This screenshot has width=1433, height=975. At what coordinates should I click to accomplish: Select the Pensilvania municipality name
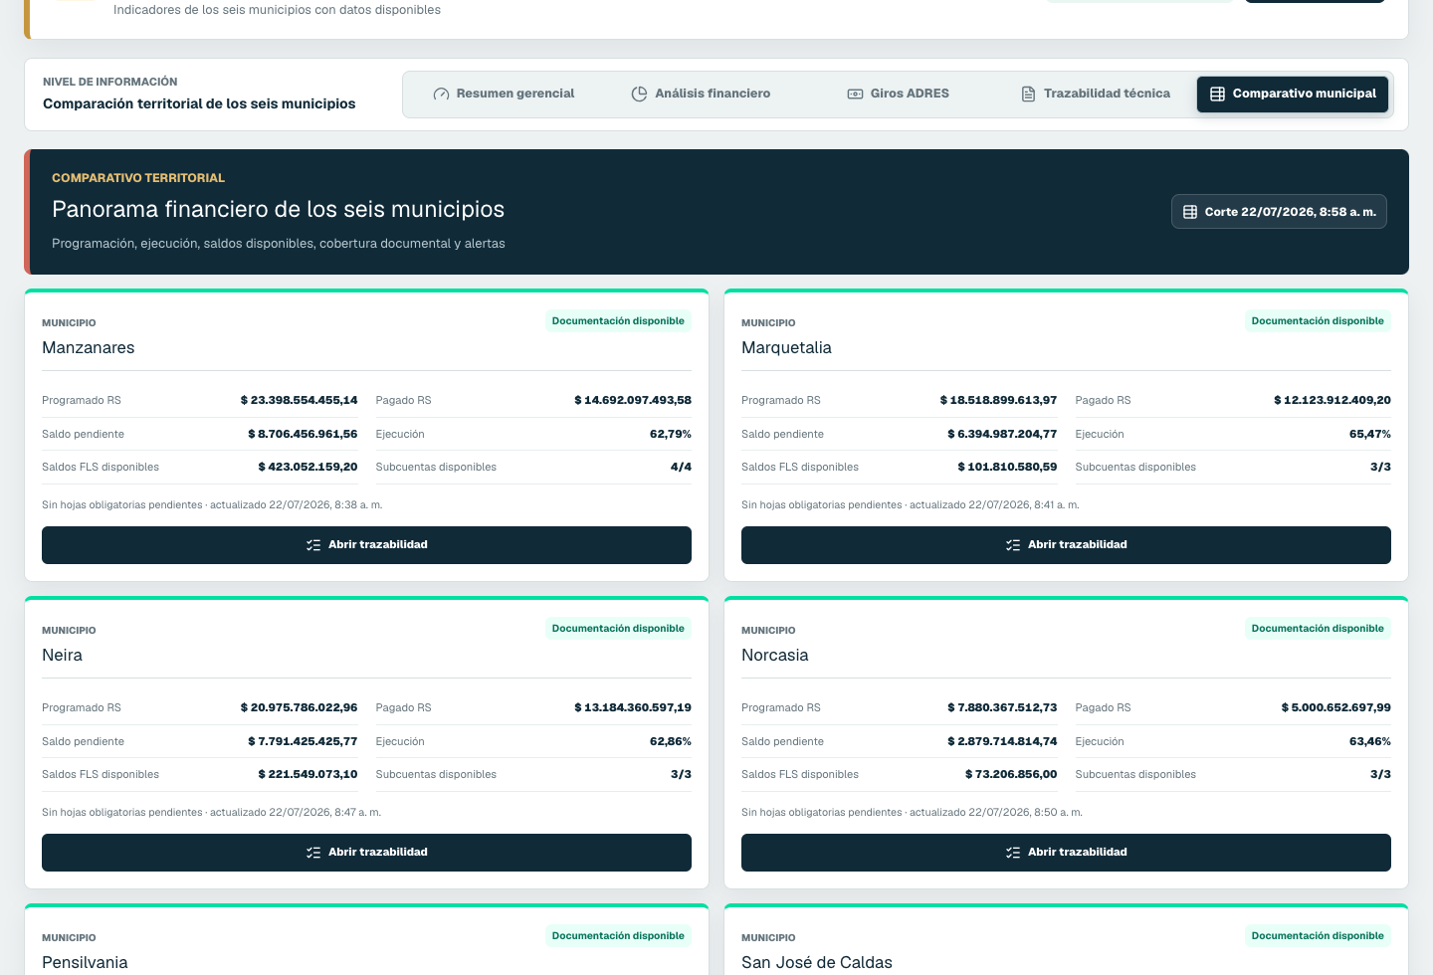coord(85,963)
